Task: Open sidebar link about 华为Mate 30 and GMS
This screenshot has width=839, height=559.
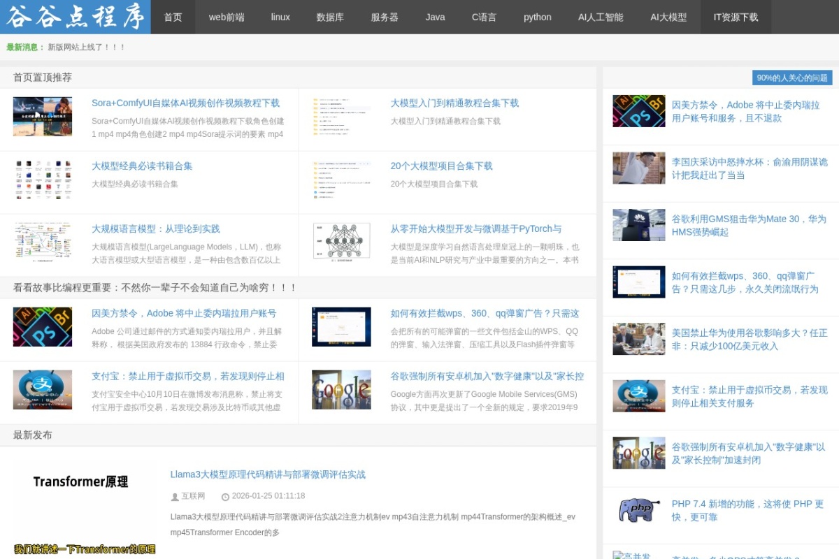Action: point(749,225)
